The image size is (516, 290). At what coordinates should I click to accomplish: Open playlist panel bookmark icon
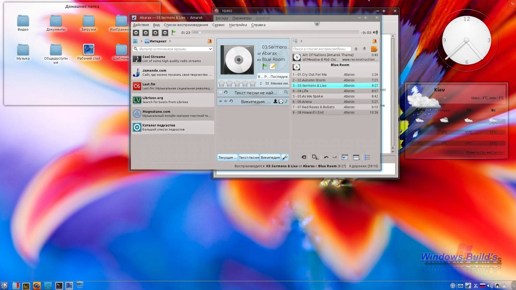[x=375, y=41]
